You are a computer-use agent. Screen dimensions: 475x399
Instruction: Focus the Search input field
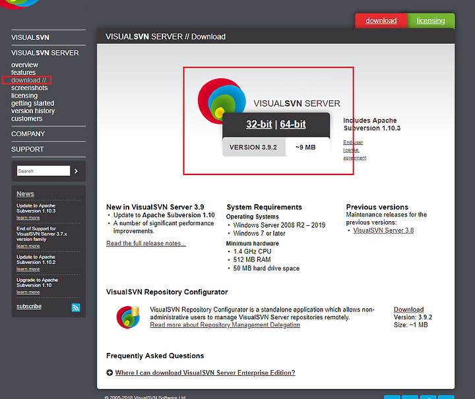point(44,171)
